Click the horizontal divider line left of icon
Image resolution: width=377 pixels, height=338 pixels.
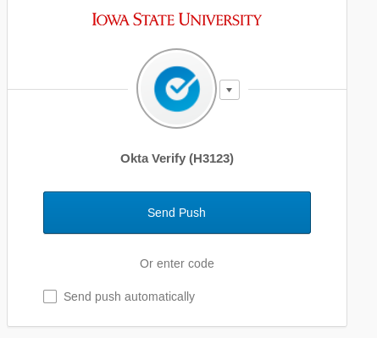click(68, 89)
